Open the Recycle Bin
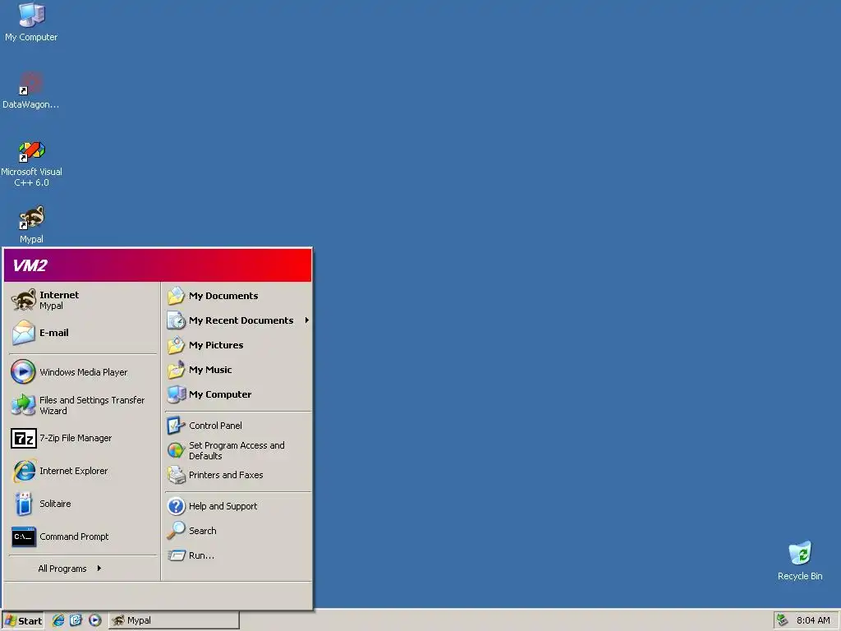This screenshot has height=631, width=841. pos(800,560)
